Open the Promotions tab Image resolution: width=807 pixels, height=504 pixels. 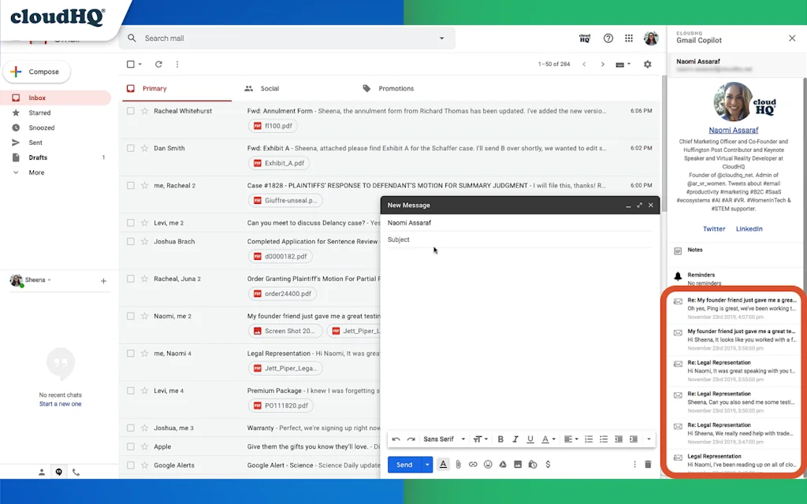click(x=395, y=88)
